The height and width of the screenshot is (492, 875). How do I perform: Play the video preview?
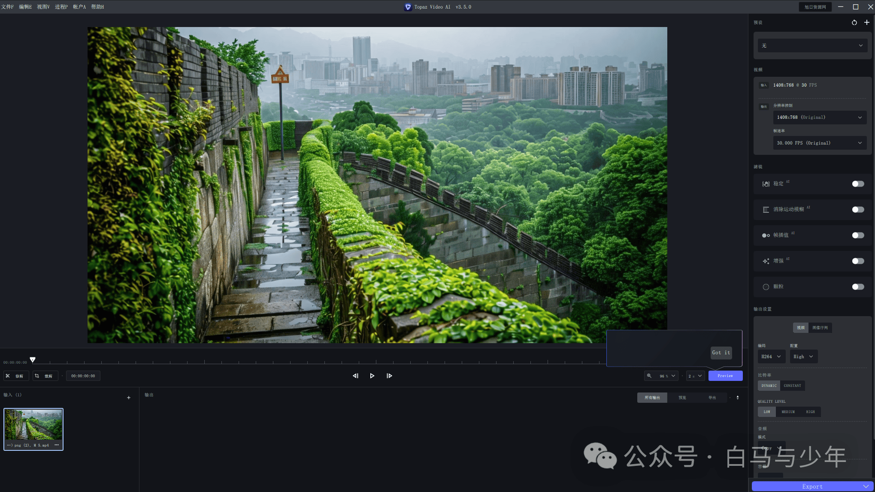(372, 376)
